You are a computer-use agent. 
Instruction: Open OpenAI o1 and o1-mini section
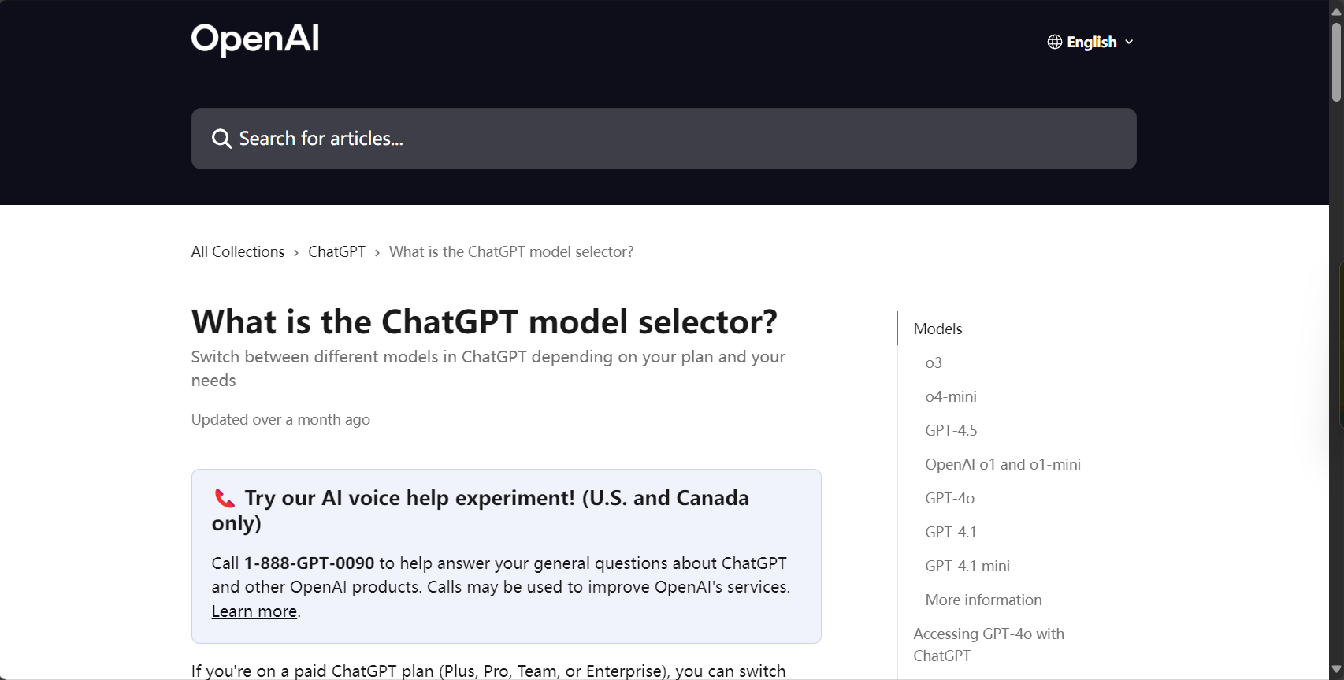pyautogui.click(x=1003, y=464)
